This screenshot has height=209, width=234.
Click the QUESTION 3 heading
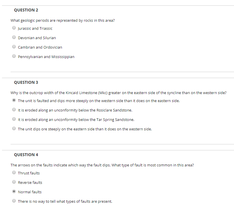click(26, 82)
